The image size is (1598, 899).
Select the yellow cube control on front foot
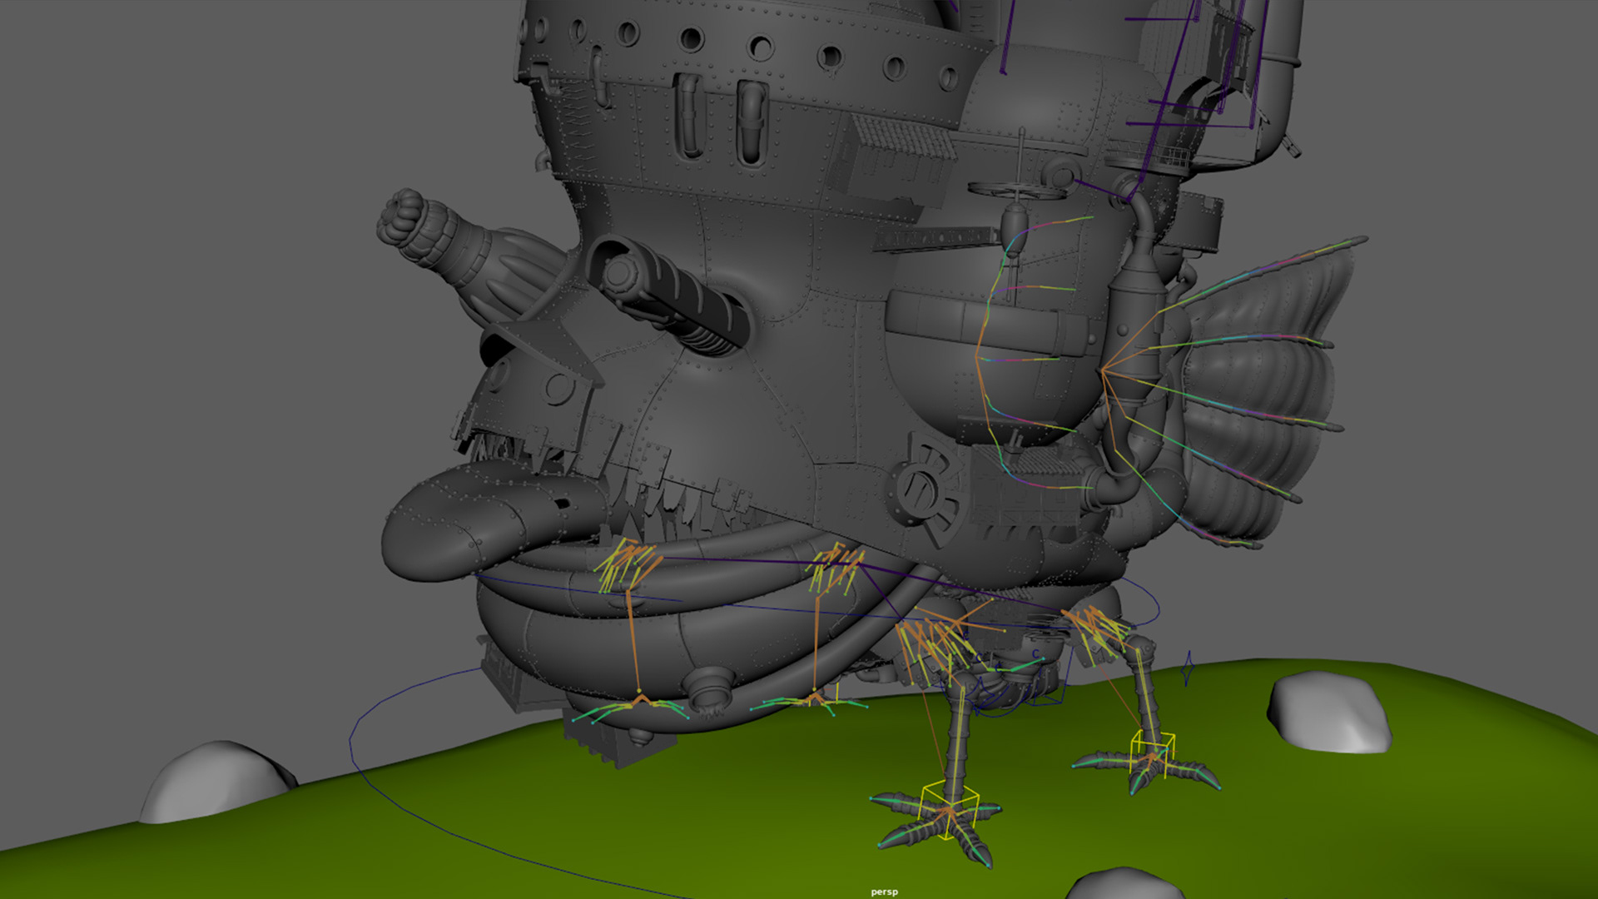[949, 810]
